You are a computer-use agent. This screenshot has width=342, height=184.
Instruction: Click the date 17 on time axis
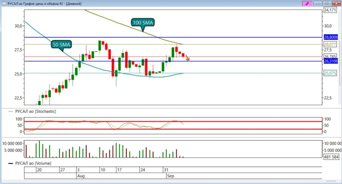(x=119, y=170)
